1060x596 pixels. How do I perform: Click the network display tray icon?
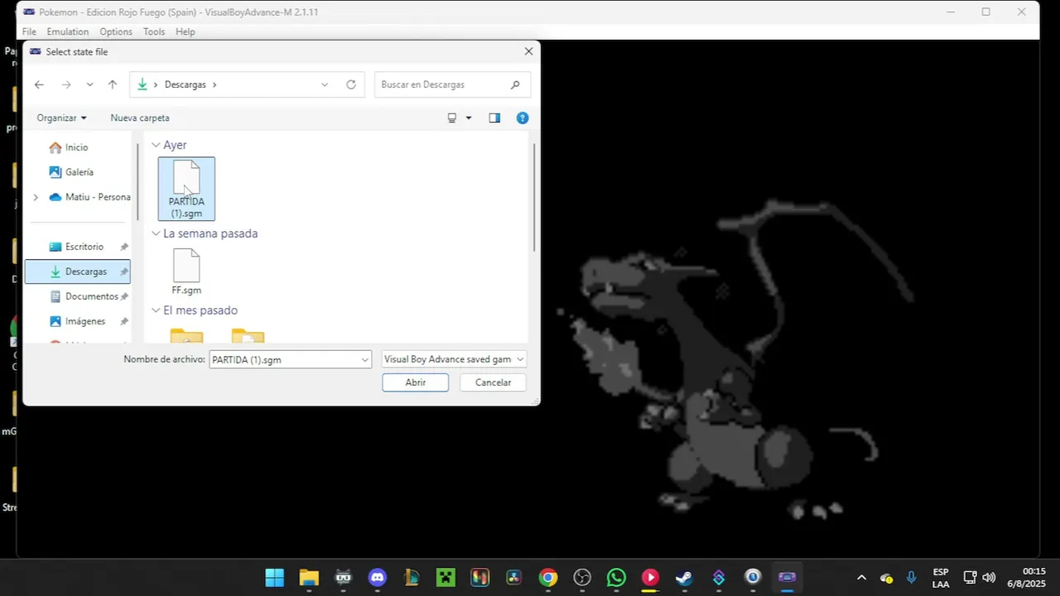tap(970, 578)
